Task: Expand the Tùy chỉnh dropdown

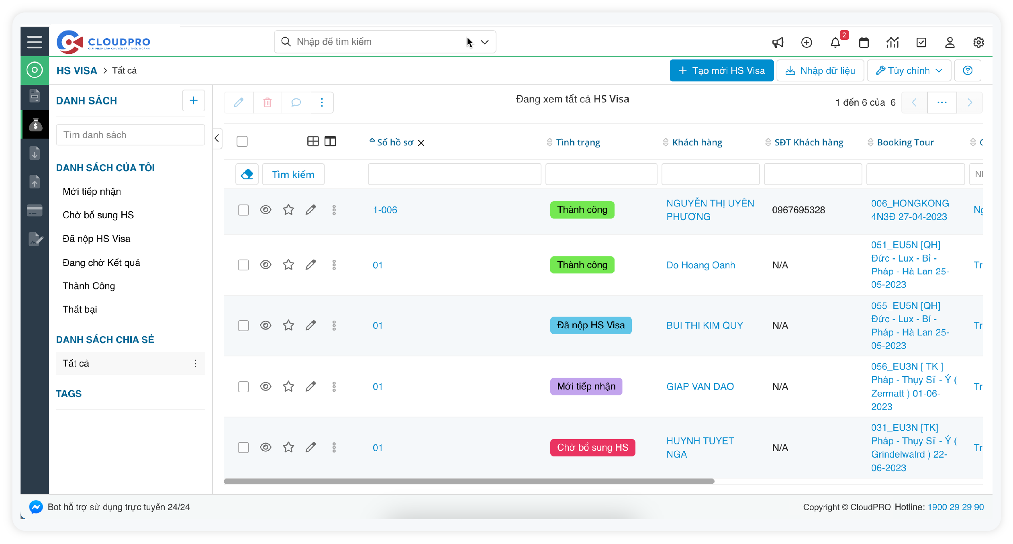Action: [909, 71]
